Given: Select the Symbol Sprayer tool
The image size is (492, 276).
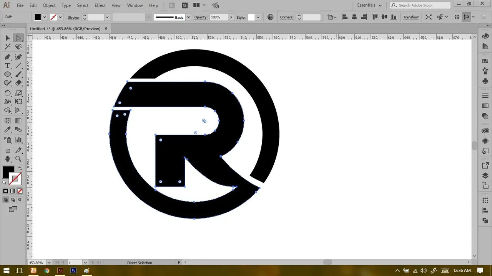Looking at the screenshot, I should pos(7,140).
